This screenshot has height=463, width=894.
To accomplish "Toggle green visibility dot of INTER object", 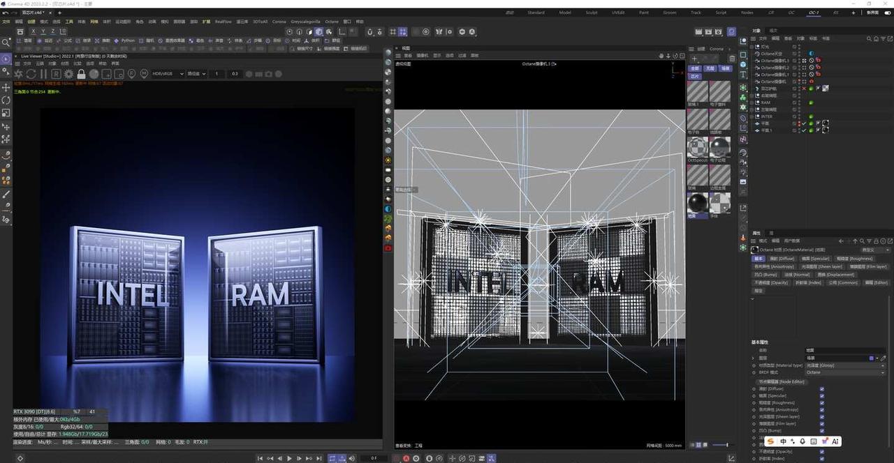I will point(811,116).
